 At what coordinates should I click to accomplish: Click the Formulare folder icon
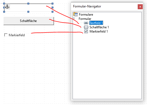[75, 14]
